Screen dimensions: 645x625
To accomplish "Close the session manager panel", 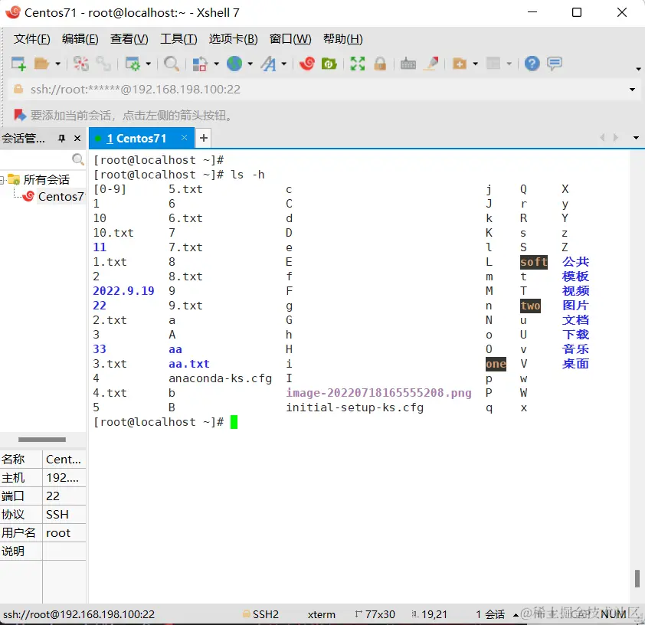I will pos(77,139).
